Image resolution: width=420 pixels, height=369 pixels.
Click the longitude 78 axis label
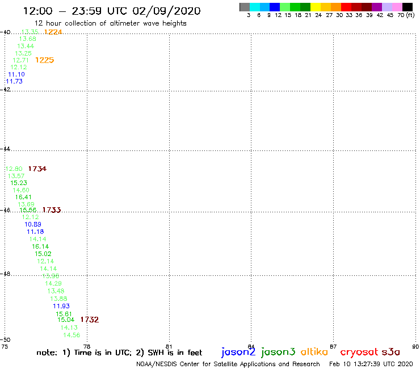tap(86, 346)
